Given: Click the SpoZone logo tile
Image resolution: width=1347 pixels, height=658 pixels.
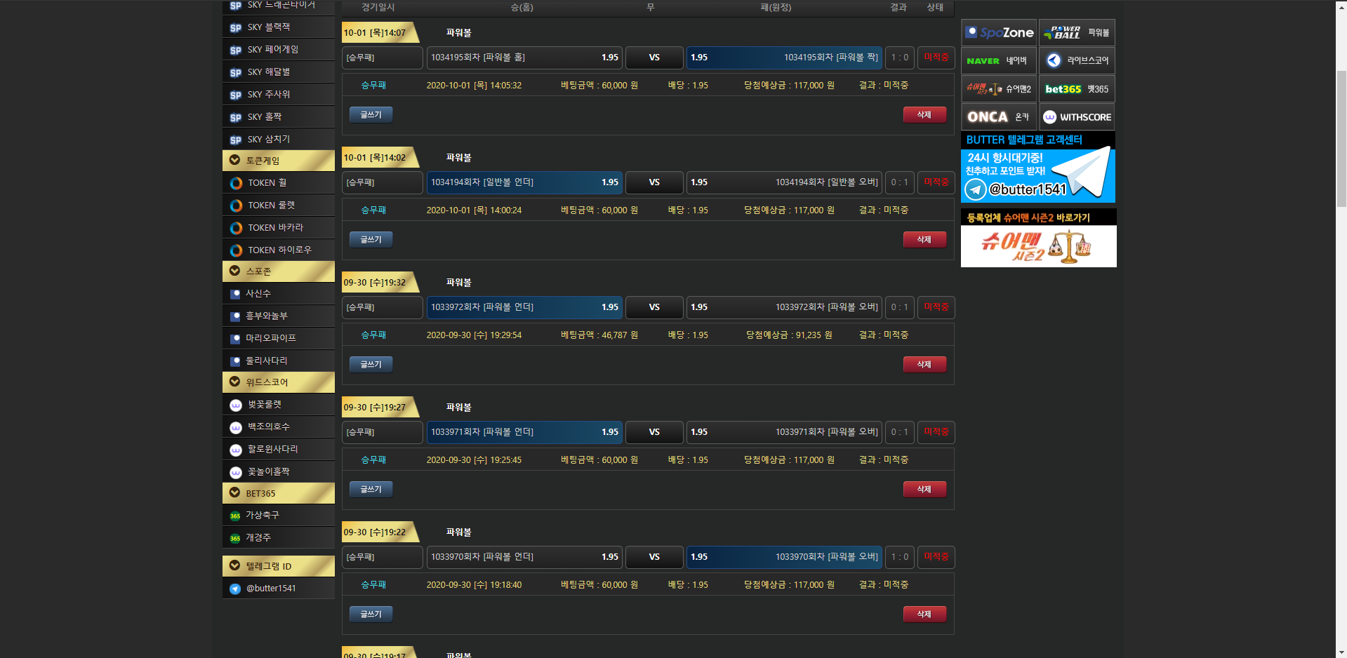Looking at the screenshot, I should pos(998,33).
